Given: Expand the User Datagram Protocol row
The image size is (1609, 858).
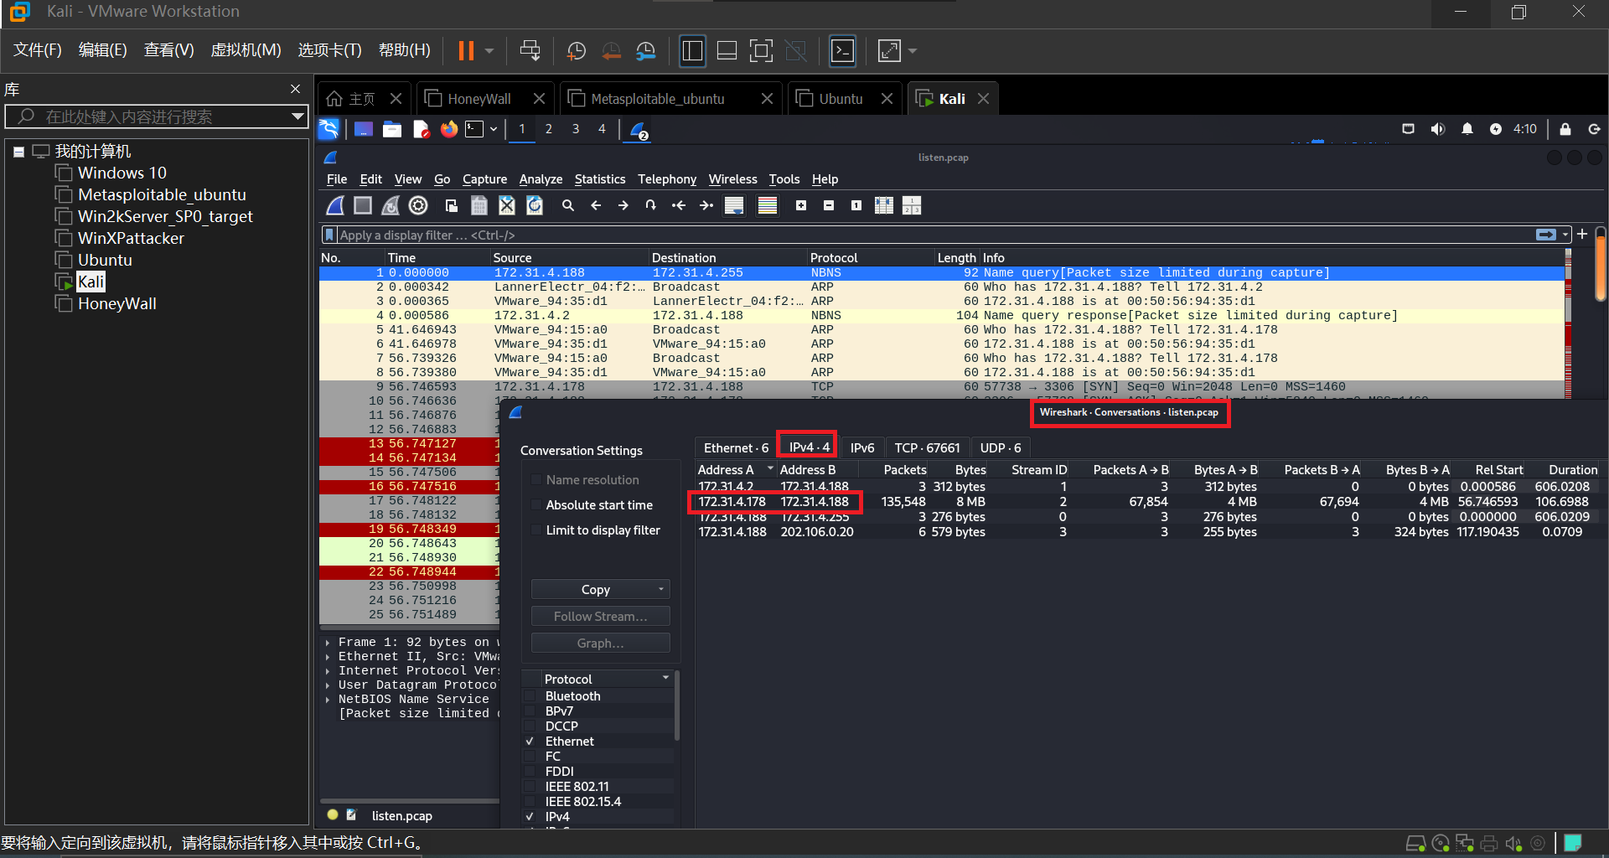Looking at the screenshot, I should (328, 685).
